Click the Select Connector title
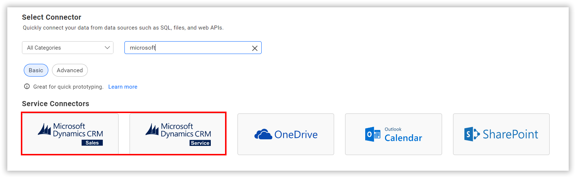This screenshot has height=178, width=576. click(52, 17)
